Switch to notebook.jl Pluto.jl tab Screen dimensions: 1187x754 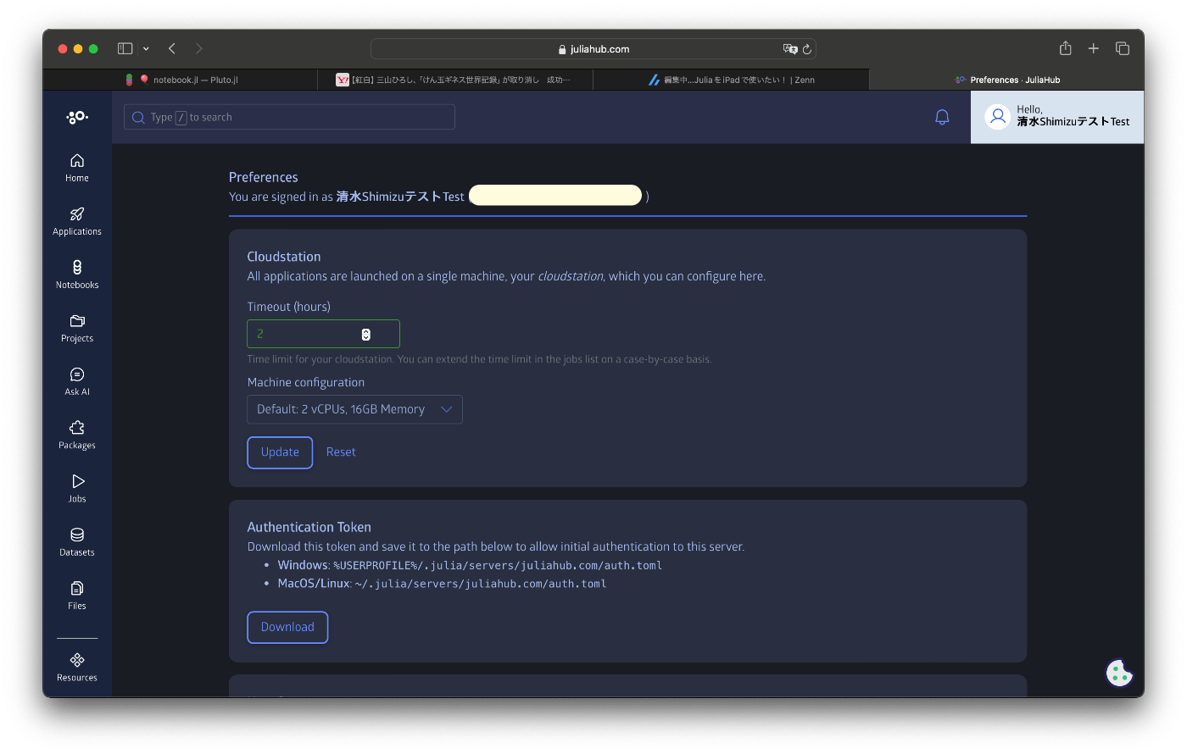pyautogui.click(x=180, y=80)
